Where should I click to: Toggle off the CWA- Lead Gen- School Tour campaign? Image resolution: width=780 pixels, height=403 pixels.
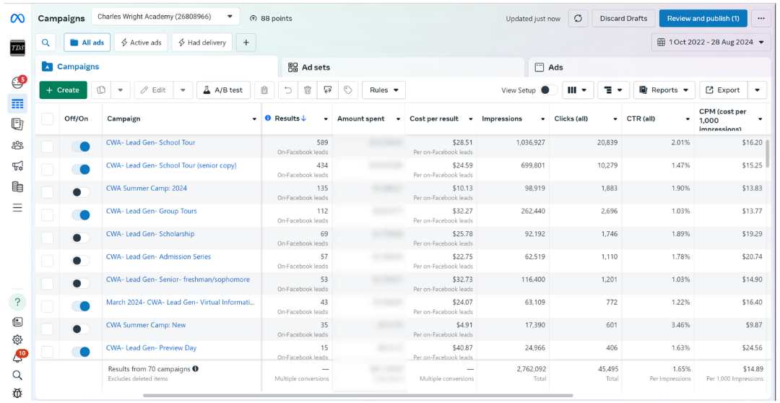(x=80, y=147)
